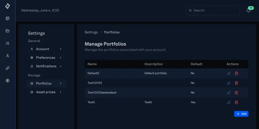
Task: Expand the Notifications chevron
Action: (61, 66)
